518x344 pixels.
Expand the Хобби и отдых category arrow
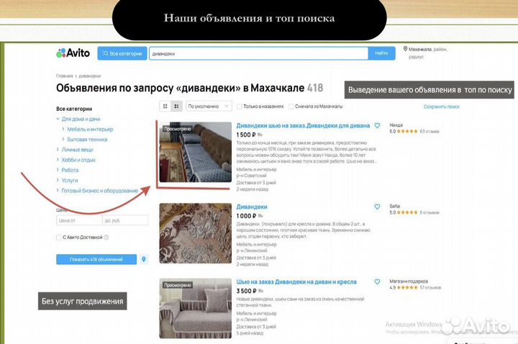tap(58, 160)
